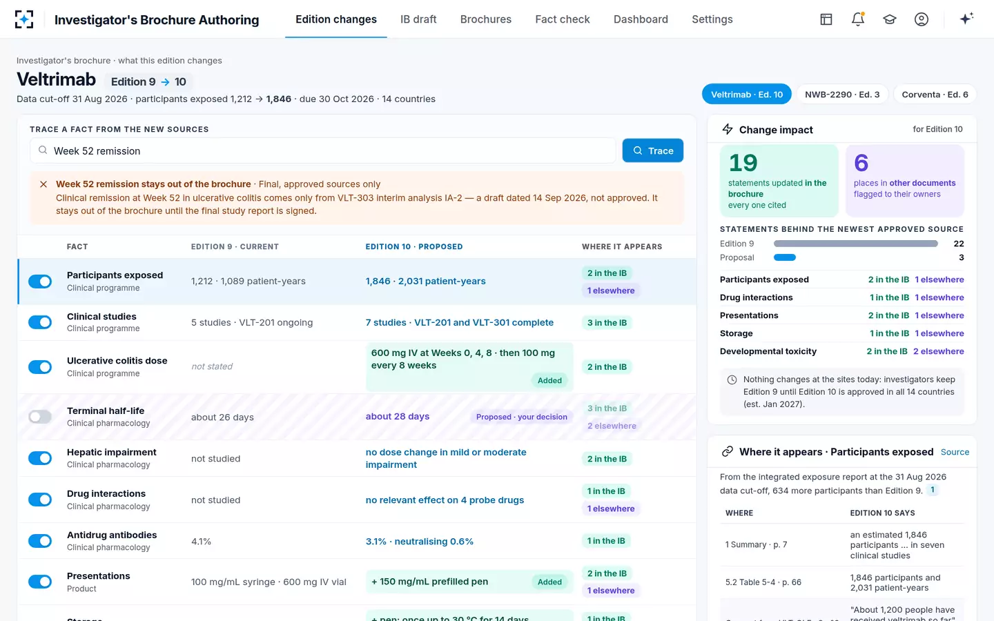Click the clock icon beside site note
The image size is (994, 621).
coord(732,379)
